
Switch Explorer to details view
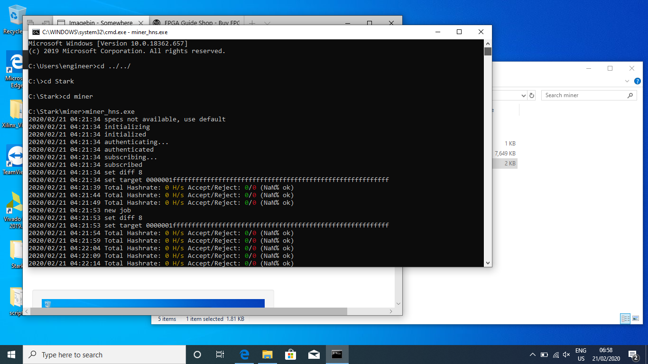625,318
